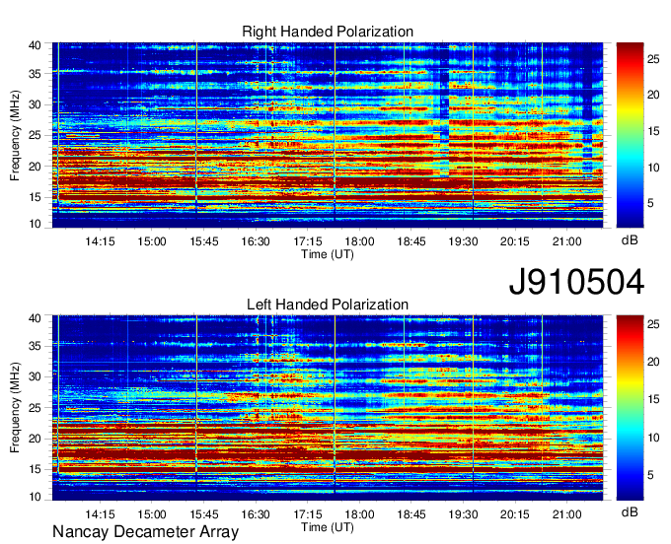
Task: Click the 5 dB label on top colorbar
Action: (650, 203)
